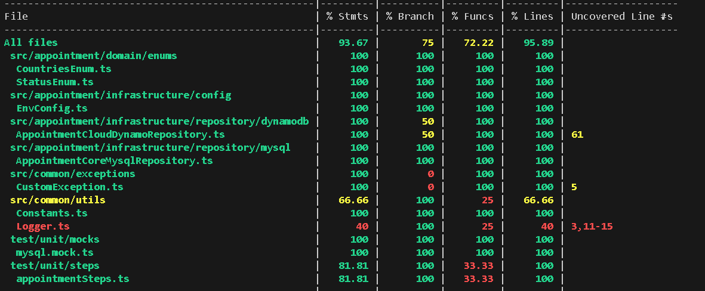Click the CustomException.ts file name
This screenshot has width=705, height=291.
pos(70,187)
